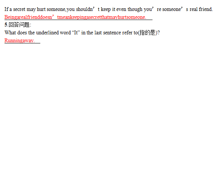Click the word 'hurt' in the first line
This screenshot has height=194, width=215.
click(41, 9)
